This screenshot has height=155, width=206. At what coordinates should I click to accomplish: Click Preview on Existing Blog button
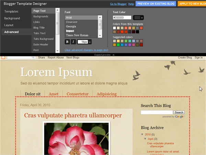(156, 4)
